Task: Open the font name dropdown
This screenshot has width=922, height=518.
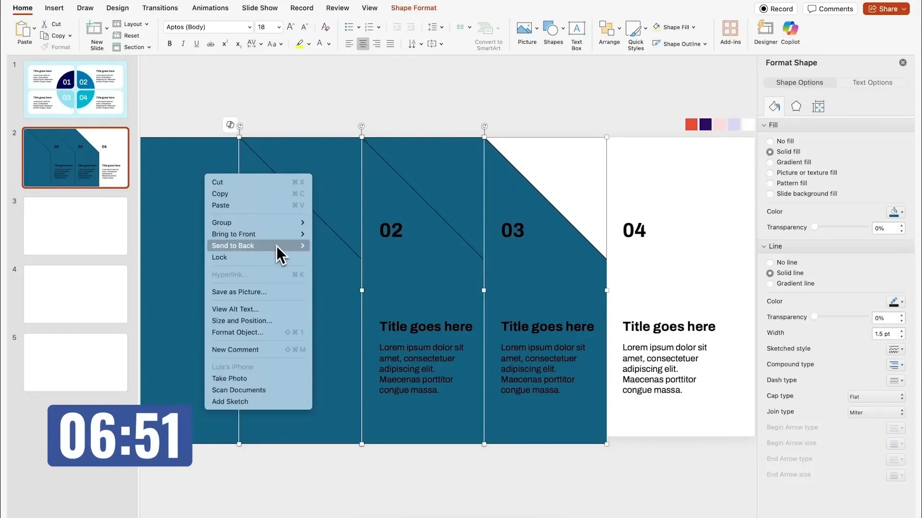Action: 249,27
